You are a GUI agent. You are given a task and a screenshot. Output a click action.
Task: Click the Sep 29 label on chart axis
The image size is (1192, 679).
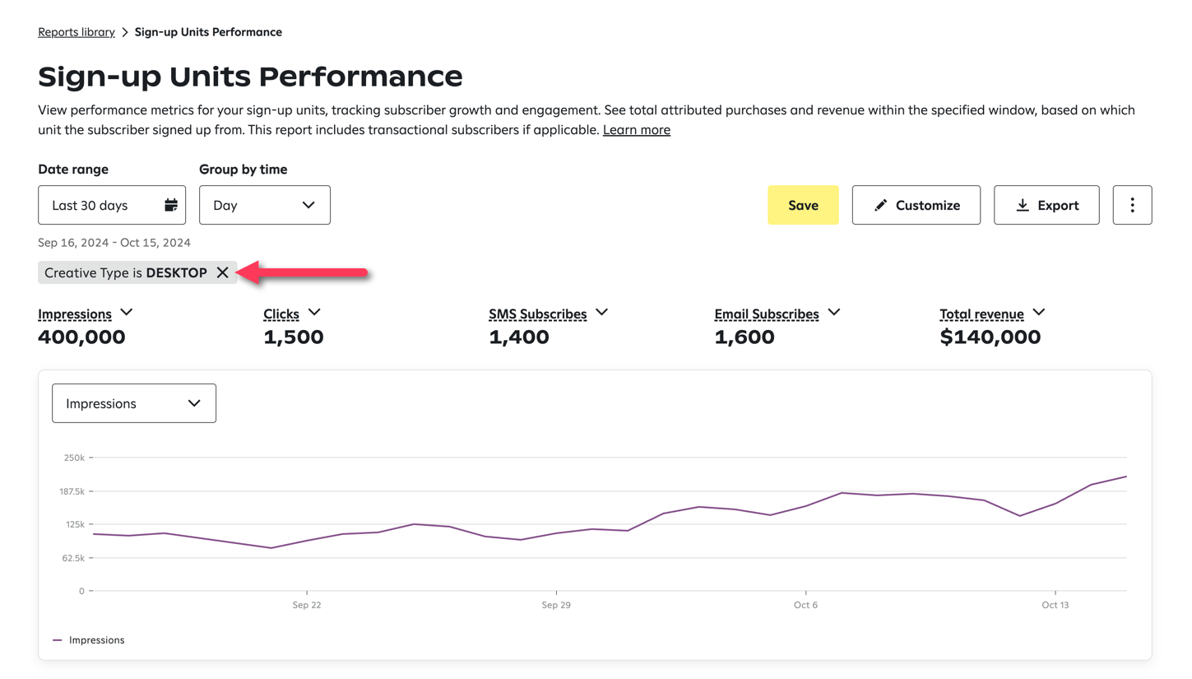[556, 605]
